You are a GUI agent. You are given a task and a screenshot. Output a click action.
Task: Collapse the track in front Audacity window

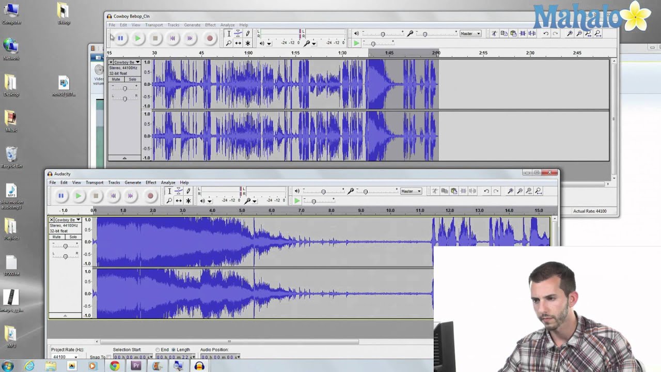pyautogui.click(x=65, y=316)
